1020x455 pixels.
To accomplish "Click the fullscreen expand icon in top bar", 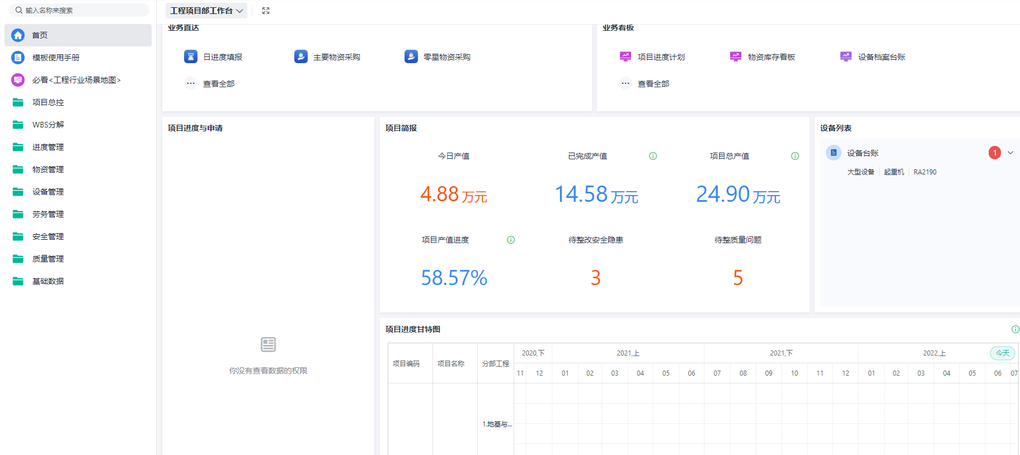I will click(266, 11).
